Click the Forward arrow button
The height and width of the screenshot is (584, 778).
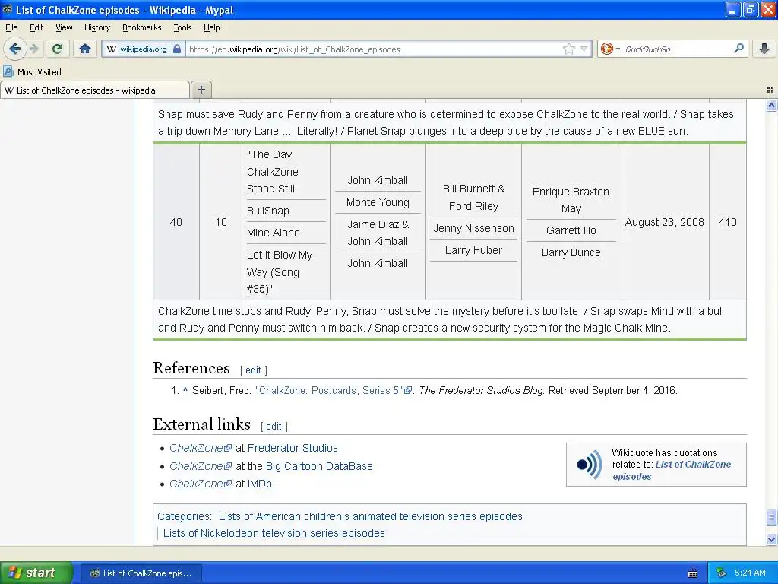(34, 49)
